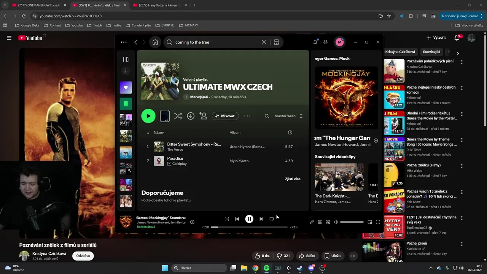Screen dimensions: 487x274
Task: Toggle repeat mode in player
Action: coord(272,219)
